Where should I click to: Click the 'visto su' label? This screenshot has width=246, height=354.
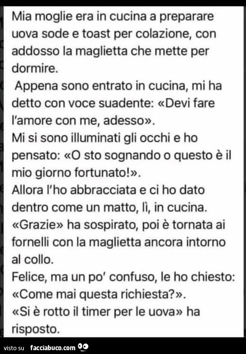click(x=14, y=348)
